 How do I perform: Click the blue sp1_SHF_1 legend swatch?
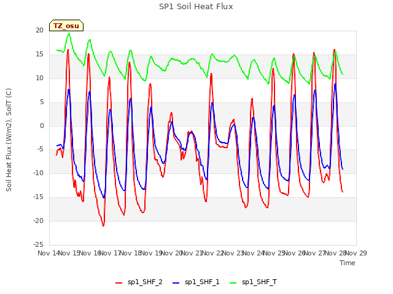click(176, 283)
